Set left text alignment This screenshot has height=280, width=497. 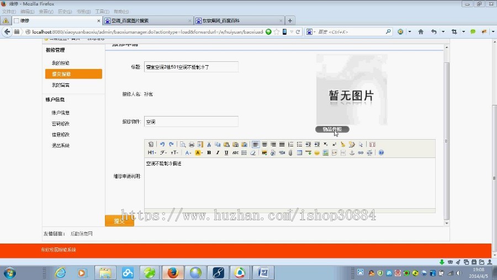tap(256, 144)
